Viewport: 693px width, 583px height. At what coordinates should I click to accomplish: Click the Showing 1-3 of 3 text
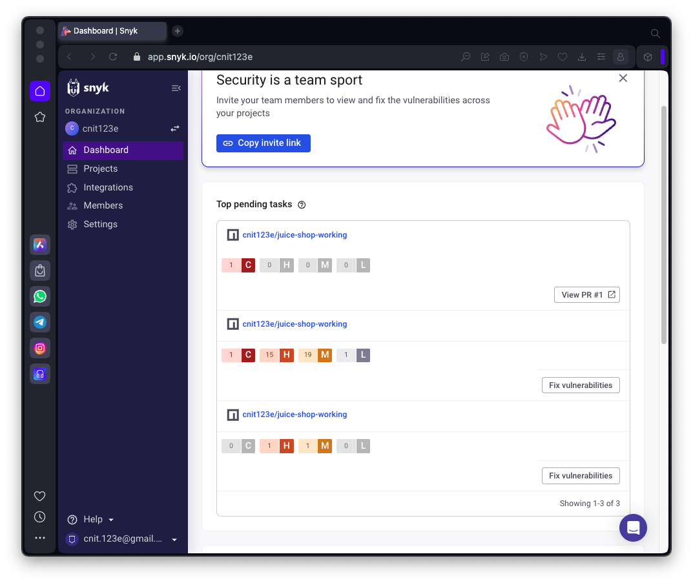590,504
